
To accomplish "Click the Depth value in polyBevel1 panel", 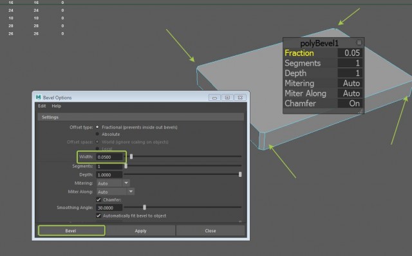I will (350, 73).
